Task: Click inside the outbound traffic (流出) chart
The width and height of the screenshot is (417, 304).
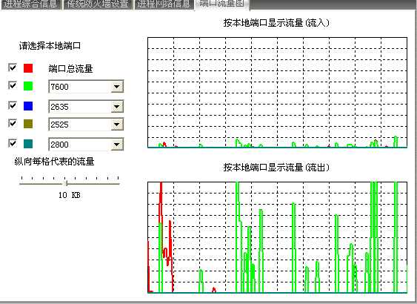Action: (277, 237)
